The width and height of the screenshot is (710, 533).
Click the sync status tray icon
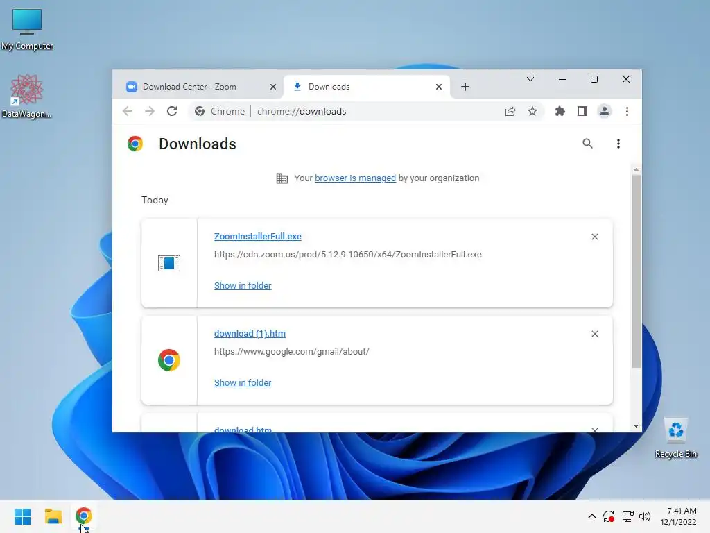609,516
